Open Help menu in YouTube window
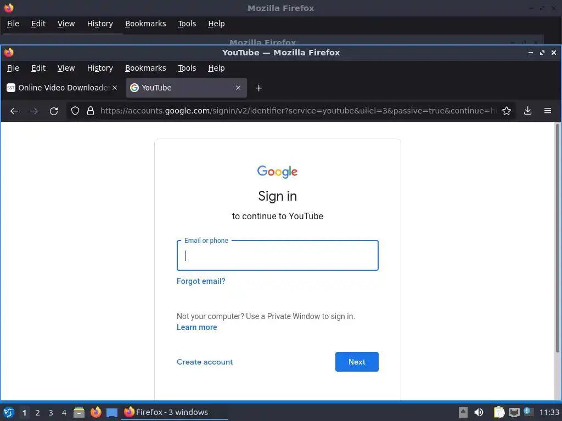This screenshot has height=421, width=562. (x=216, y=68)
